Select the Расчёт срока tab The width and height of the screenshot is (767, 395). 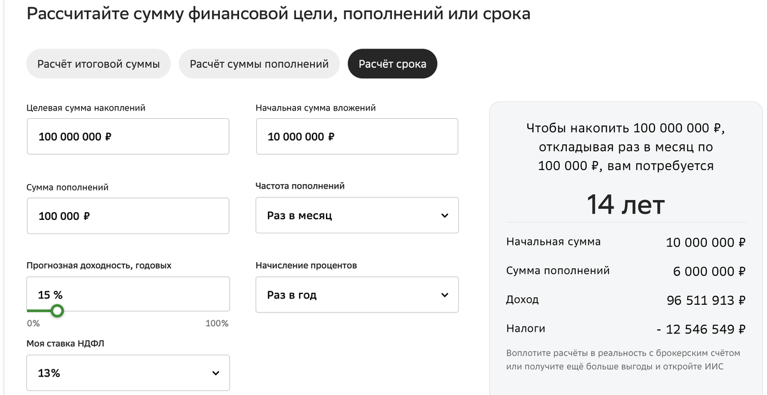tap(392, 63)
